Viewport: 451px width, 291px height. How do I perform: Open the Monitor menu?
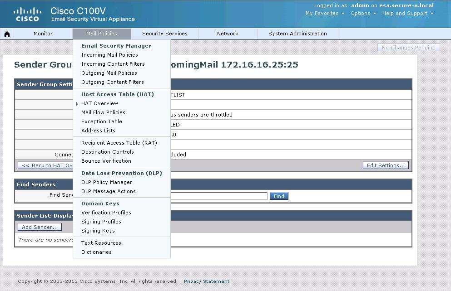tap(43, 34)
